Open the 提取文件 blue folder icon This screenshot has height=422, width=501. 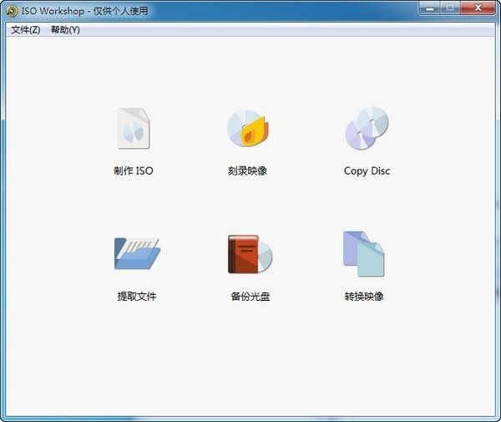136,254
